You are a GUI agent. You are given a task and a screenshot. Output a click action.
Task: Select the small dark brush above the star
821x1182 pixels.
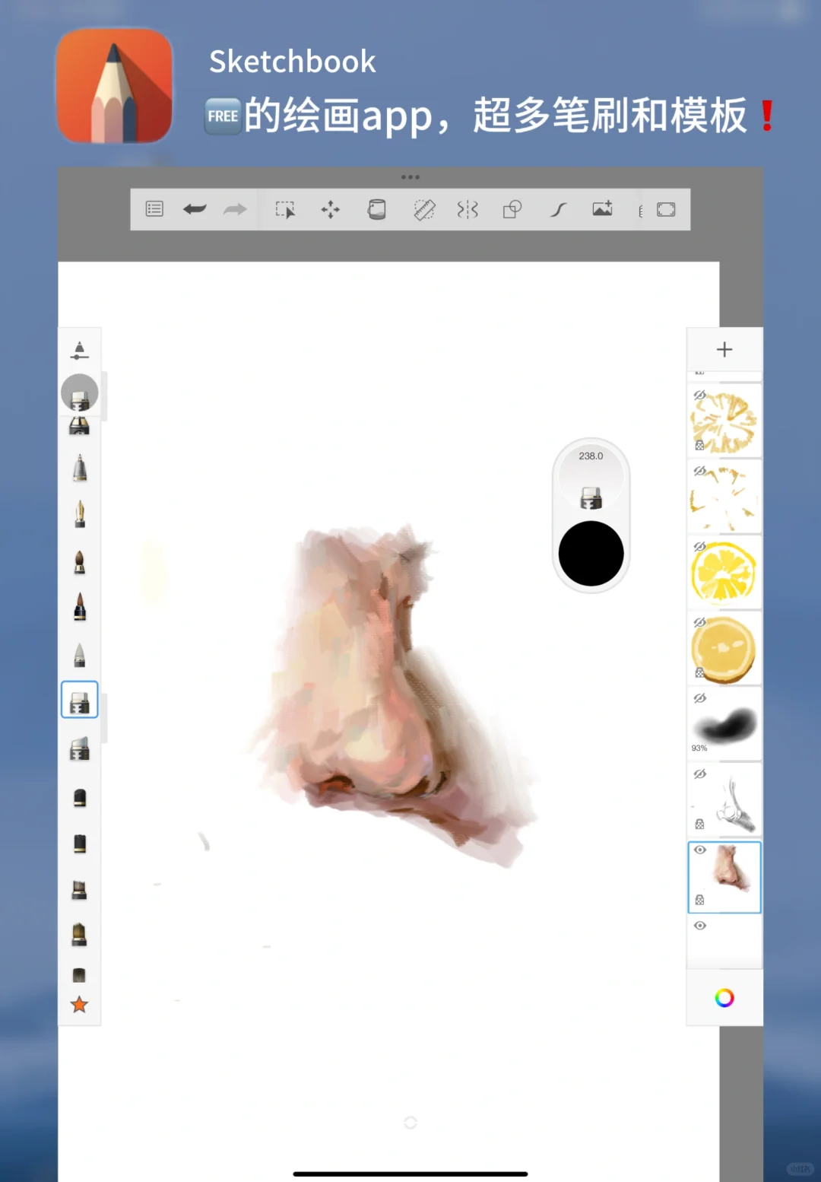point(79,975)
